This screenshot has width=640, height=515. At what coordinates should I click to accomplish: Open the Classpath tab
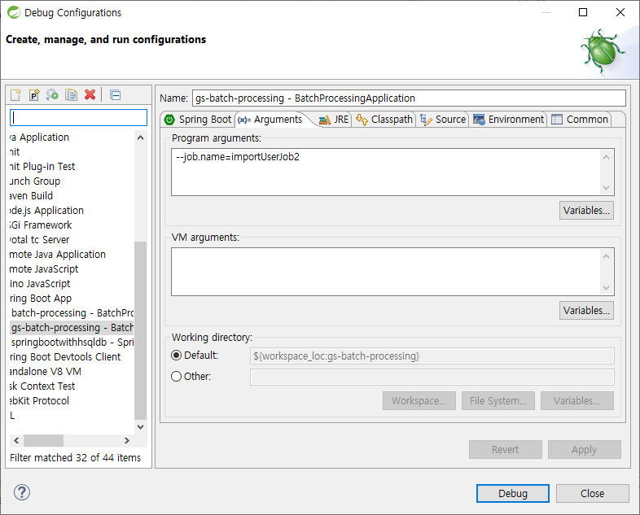384,120
